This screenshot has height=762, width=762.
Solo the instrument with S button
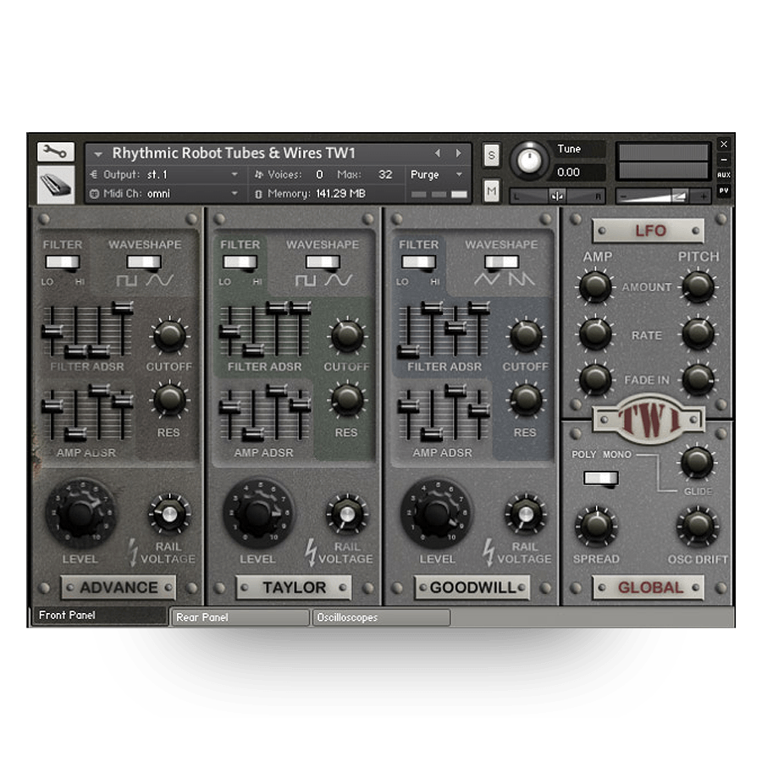[491, 156]
